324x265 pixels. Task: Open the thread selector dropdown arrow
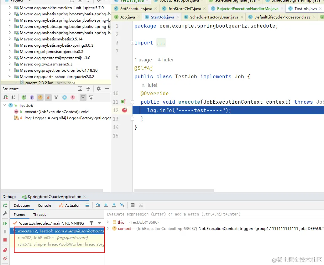[100, 223]
